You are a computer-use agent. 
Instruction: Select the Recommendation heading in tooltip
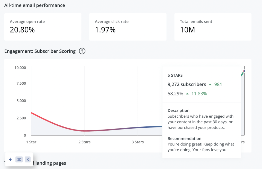tap(184, 139)
